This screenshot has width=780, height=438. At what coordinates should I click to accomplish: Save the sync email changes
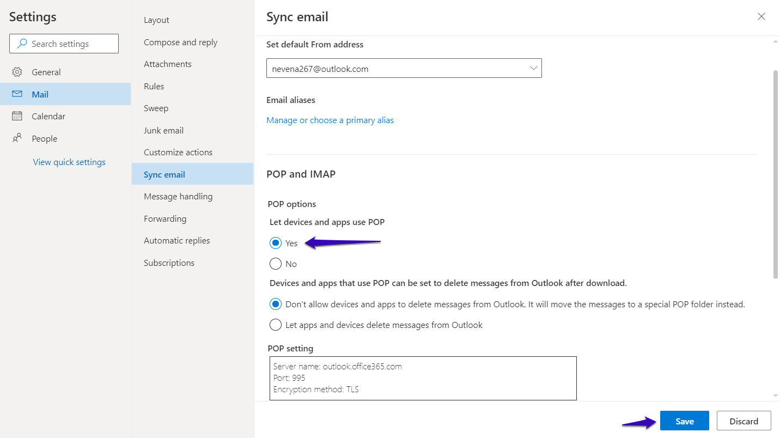pyautogui.click(x=684, y=420)
